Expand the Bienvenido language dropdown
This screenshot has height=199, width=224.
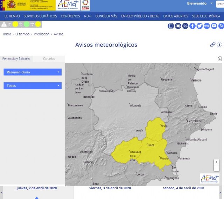pos(211,4)
